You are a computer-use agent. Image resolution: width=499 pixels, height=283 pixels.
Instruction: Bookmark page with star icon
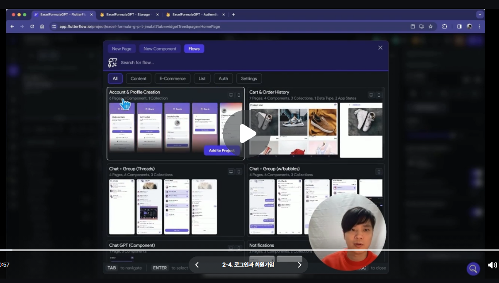point(430,27)
